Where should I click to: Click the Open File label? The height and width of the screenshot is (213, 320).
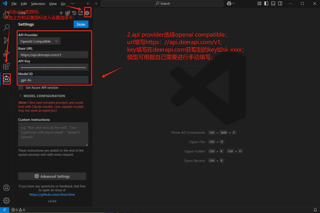point(197,142)
